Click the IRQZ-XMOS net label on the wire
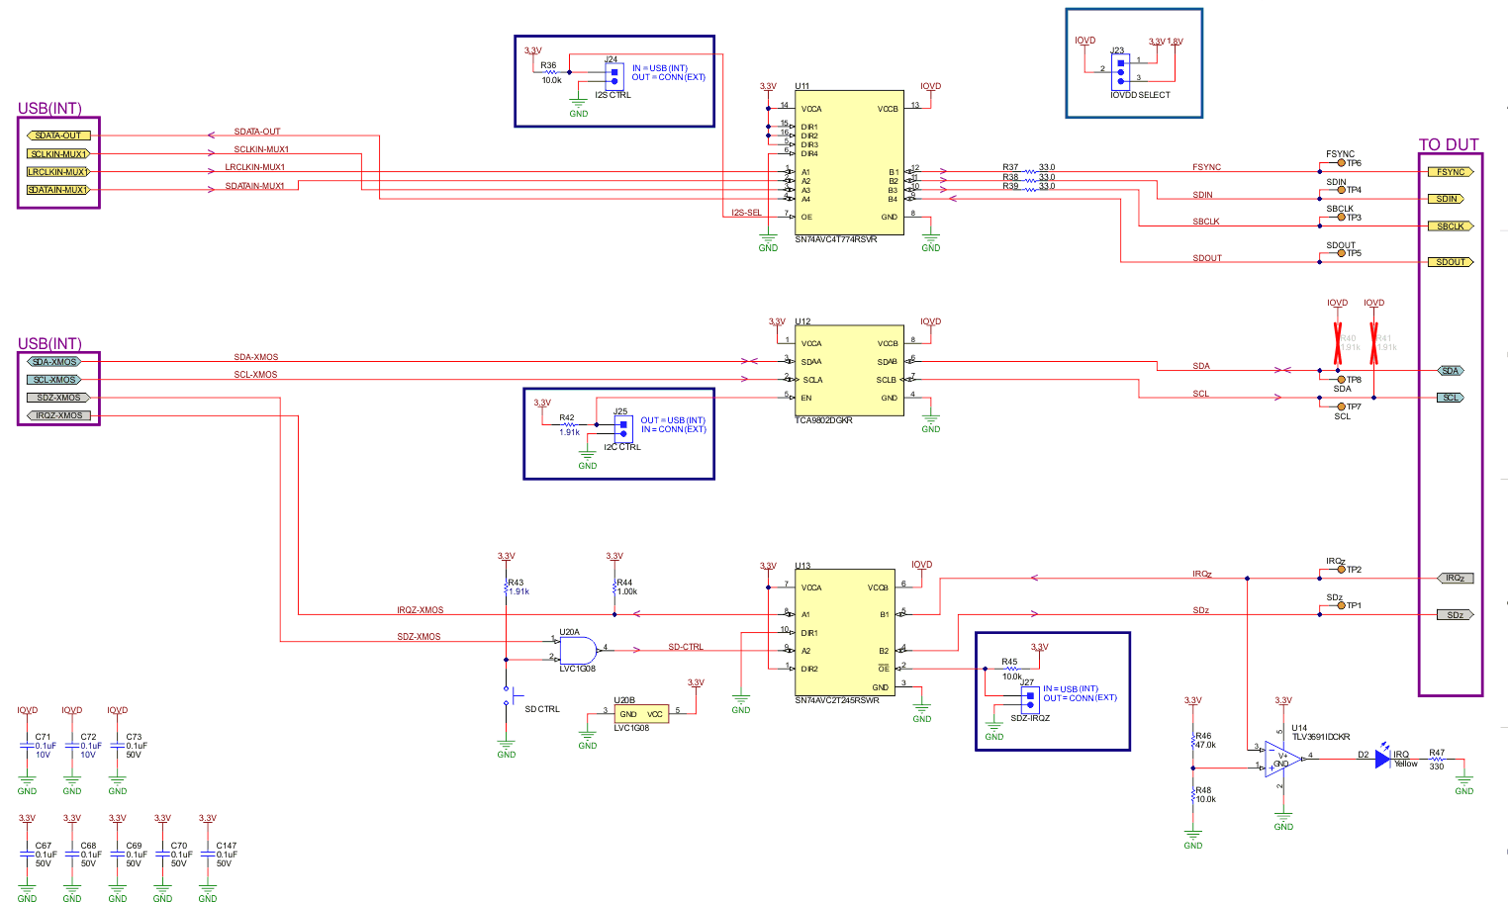Image resolution: width=1508 pixels, height=902 pixels. coord(421,610)
